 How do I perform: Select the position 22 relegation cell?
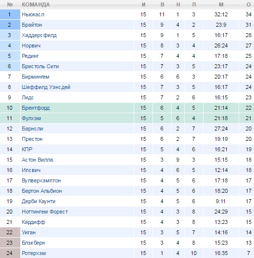coord(10,232)
